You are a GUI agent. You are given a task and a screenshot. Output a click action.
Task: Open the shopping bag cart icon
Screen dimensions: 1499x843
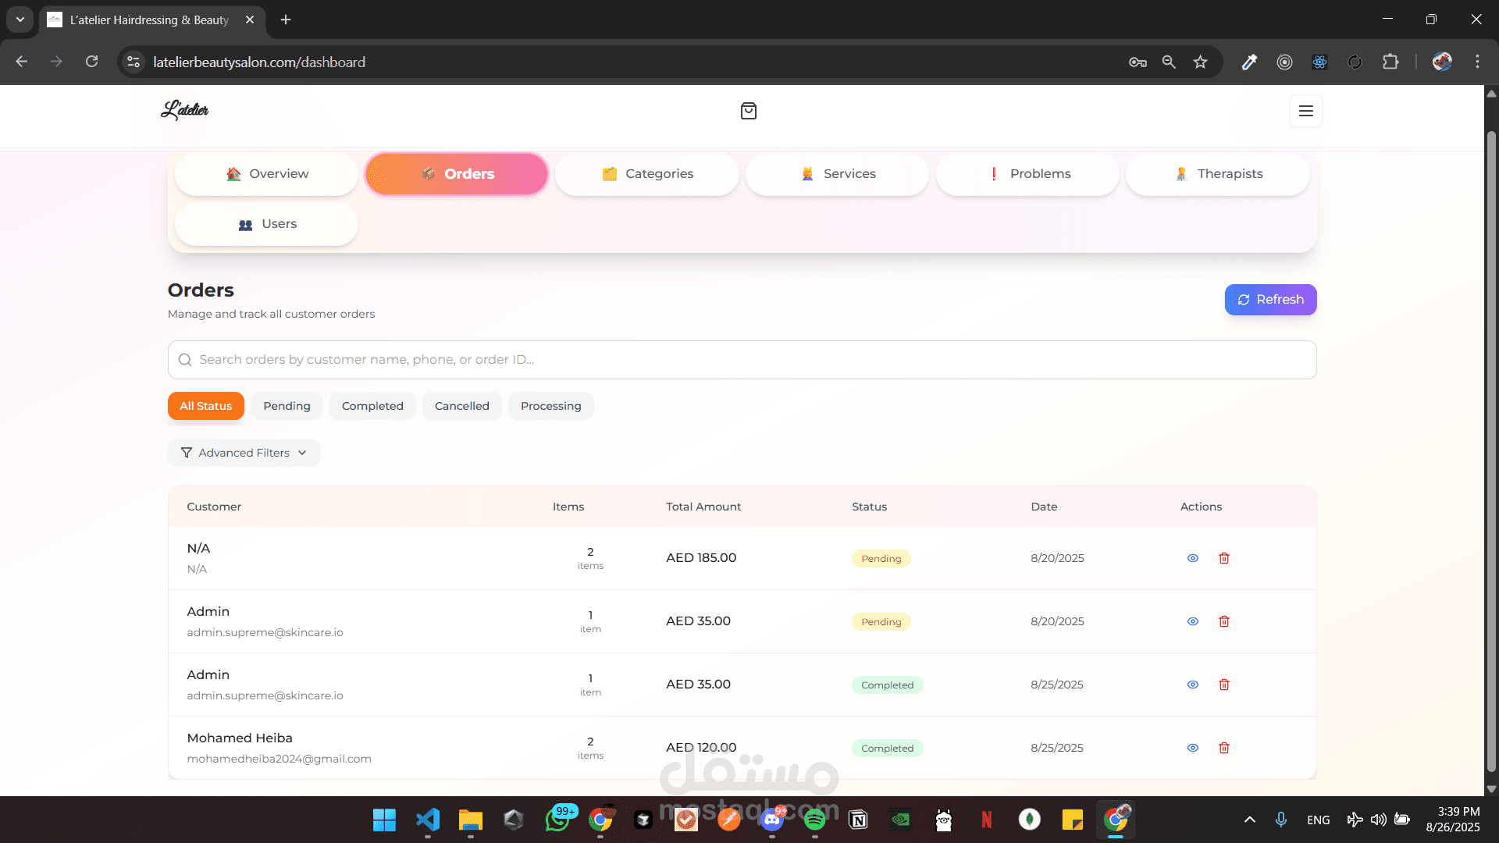(x=748, y=111)
